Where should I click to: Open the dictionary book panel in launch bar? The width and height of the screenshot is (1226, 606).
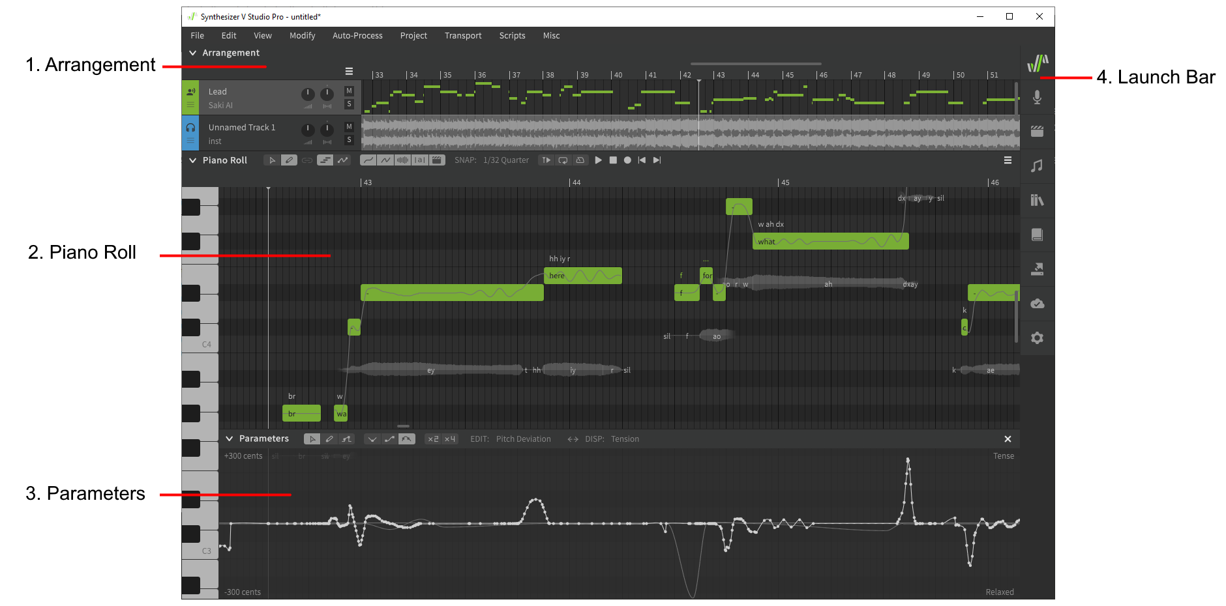point(1037,235)
